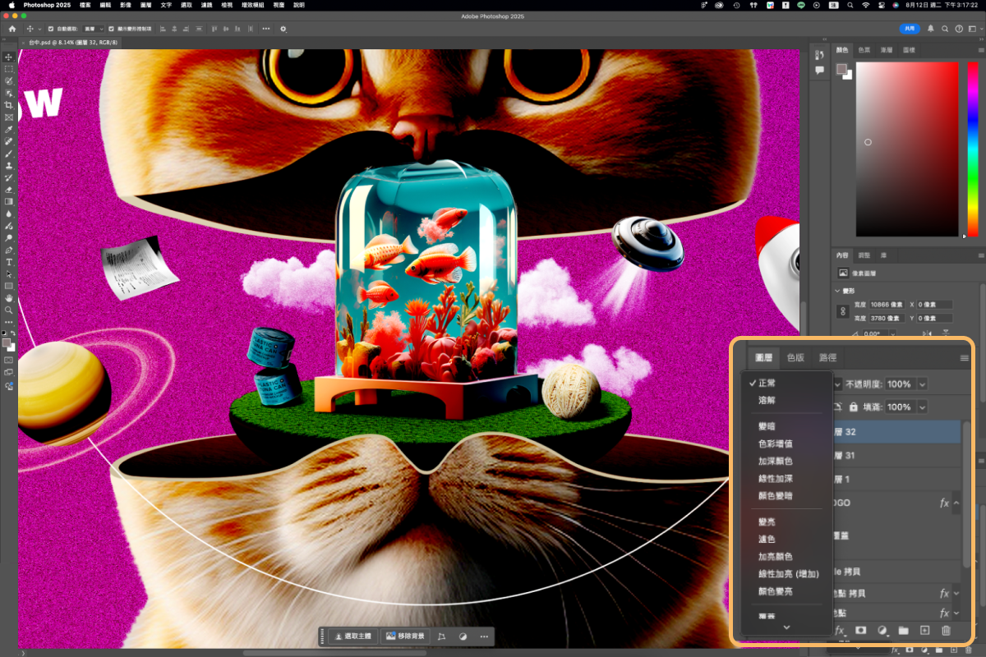Viewport: 986px width, 657px height.
Task: Switch to the 色版 tab
Action: pyautogui.click(x=795, y=358)
